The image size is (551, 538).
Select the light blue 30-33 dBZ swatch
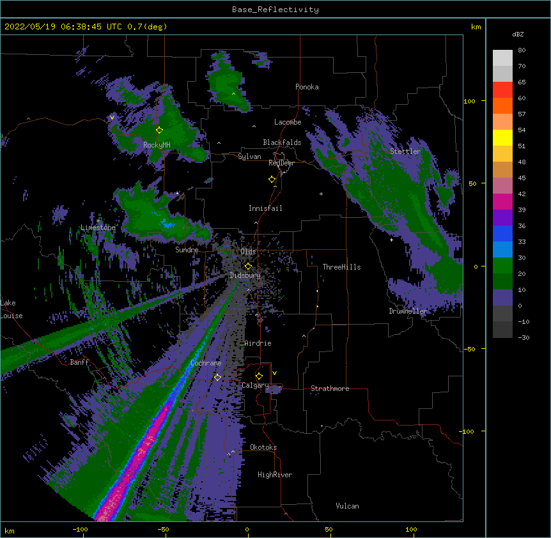pos(502,250)
